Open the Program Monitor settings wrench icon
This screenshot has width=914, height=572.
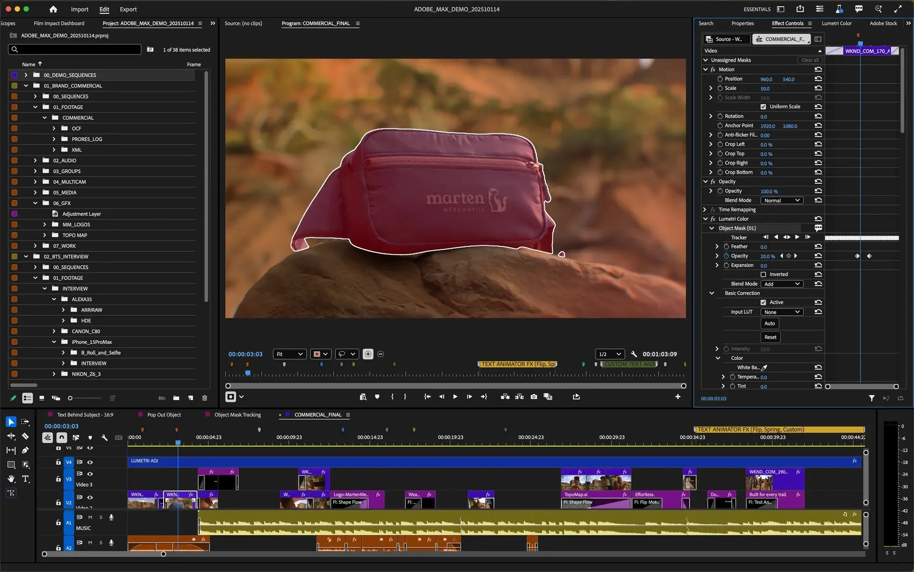click(x=634, y=353)
